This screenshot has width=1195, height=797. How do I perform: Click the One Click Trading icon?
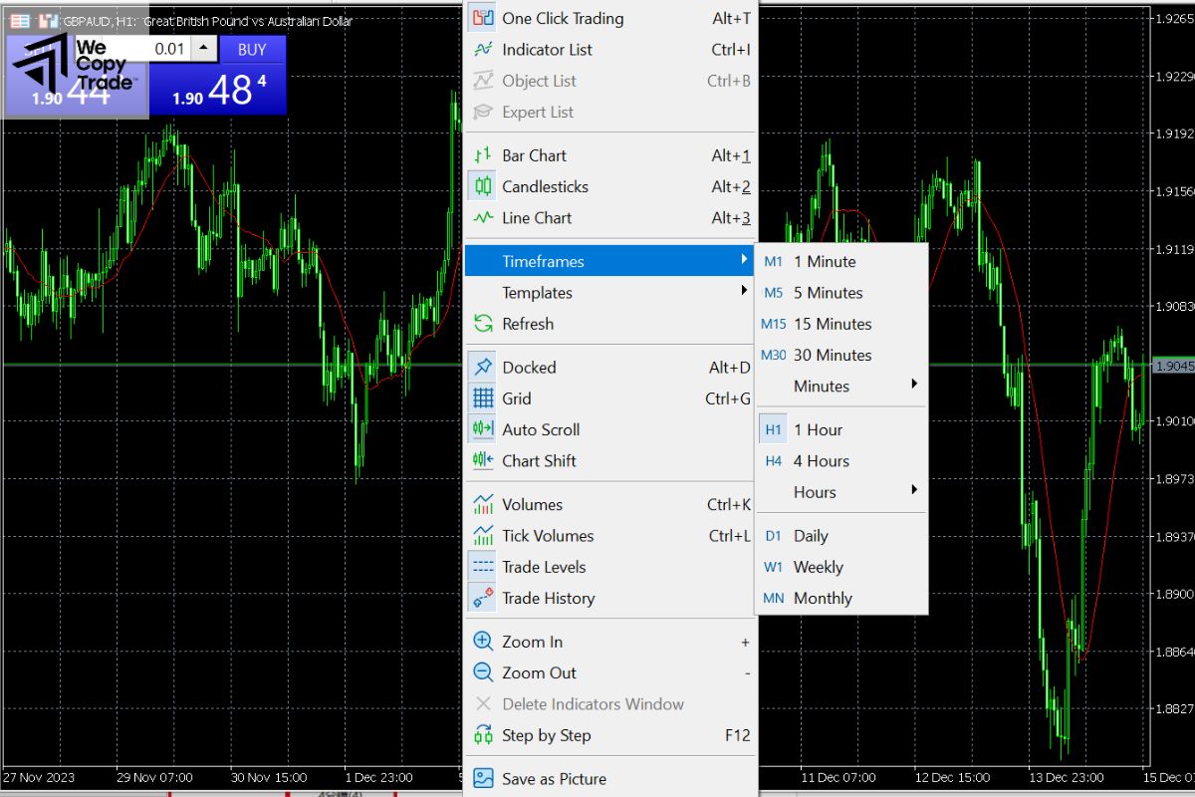(x=485, y=18)
